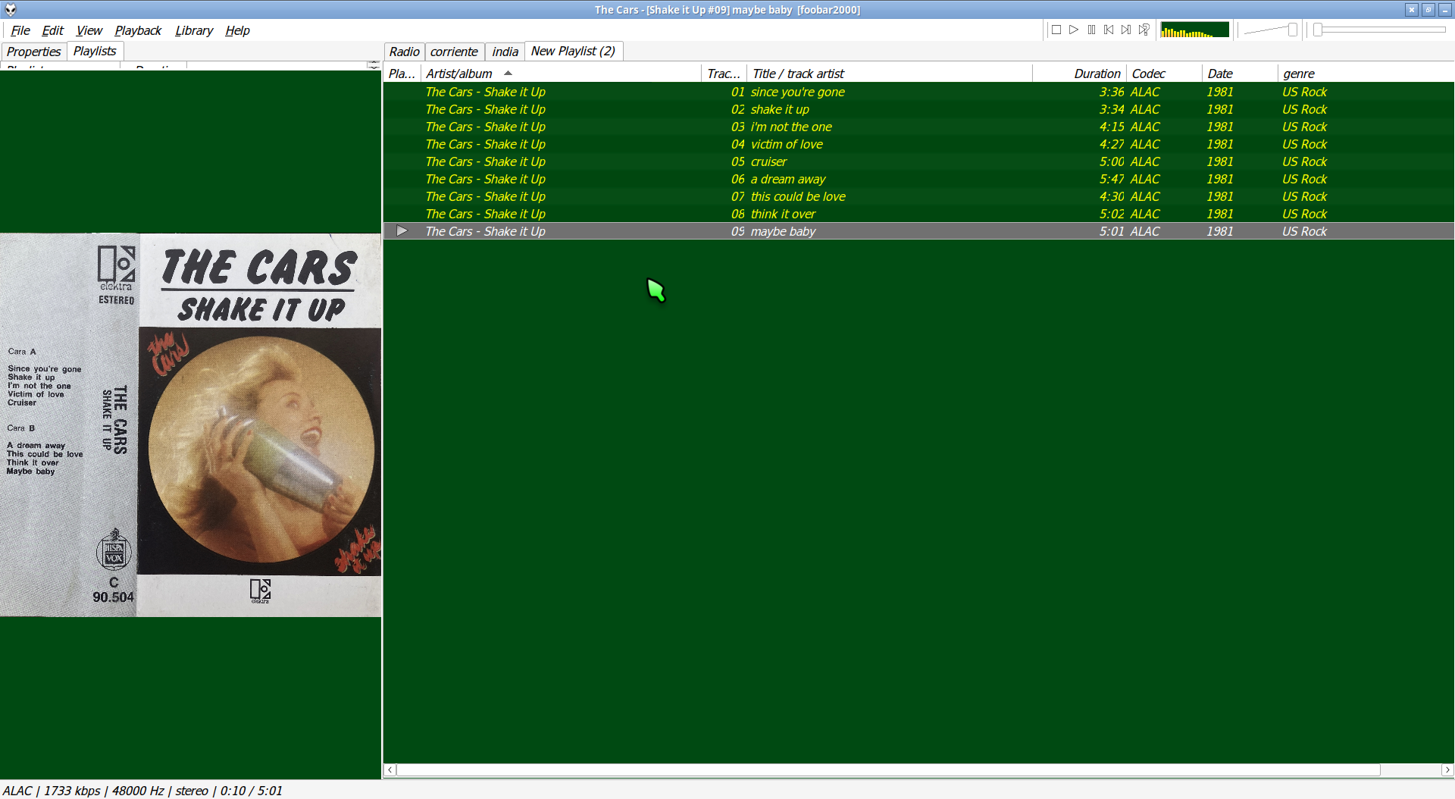Select track 'since you're gone'
1455x799 pixels.
click(x=918, y=92)
